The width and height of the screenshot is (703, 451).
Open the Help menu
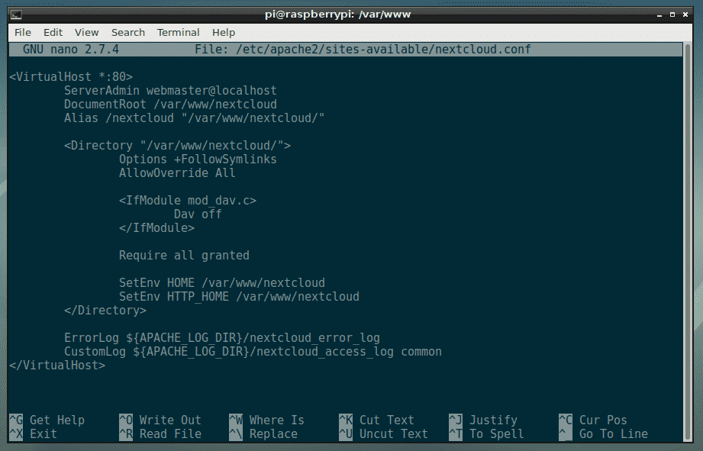coord(224,32)
